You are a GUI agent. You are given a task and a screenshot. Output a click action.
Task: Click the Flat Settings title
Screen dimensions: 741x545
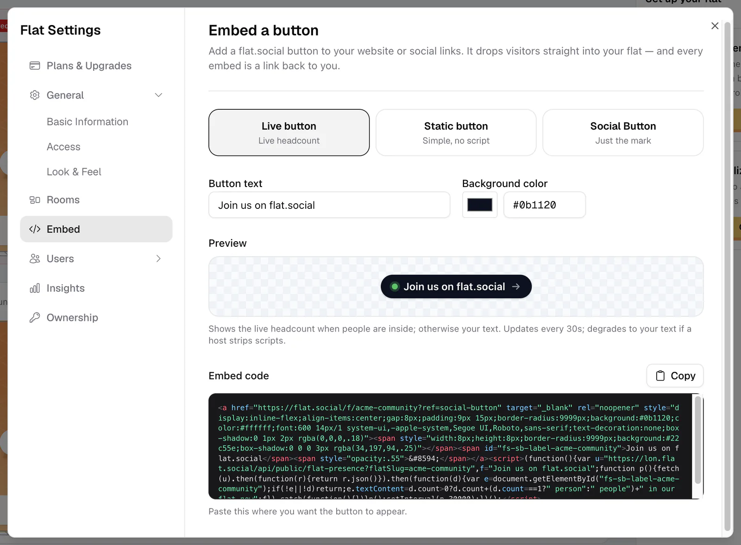[61, 30]
